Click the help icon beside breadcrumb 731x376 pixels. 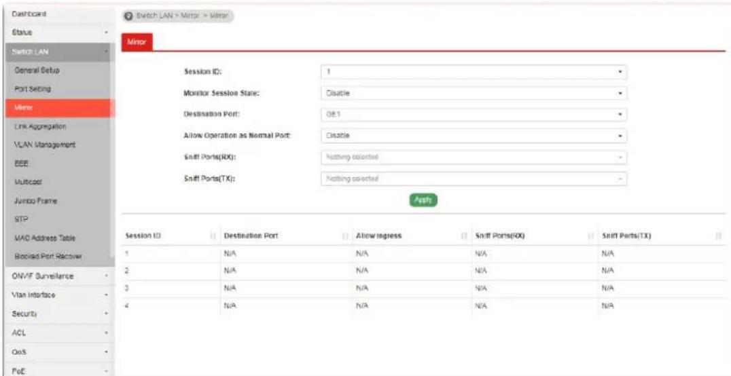(127, 16)
